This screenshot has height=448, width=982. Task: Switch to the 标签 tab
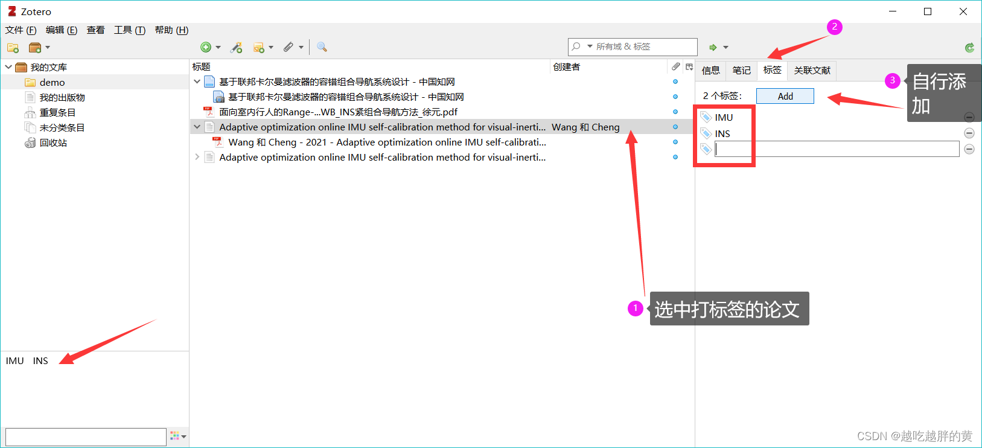tap(773, 70)
